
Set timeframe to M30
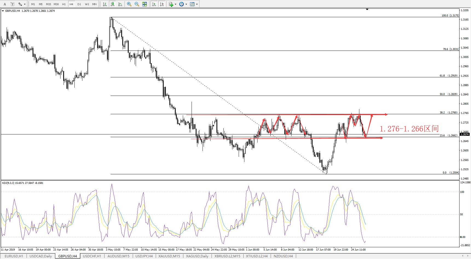[x=56, y=4]
